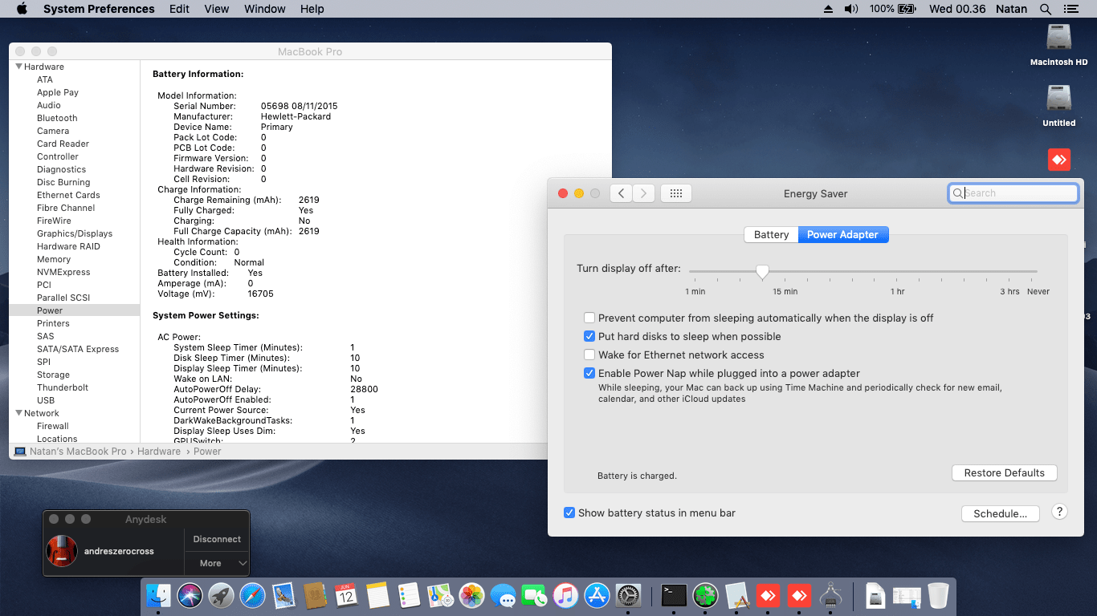Viewport: 1097px width, 616px height.
Task: Open Calendar icon in the Dock
Action: pos(346,595)
